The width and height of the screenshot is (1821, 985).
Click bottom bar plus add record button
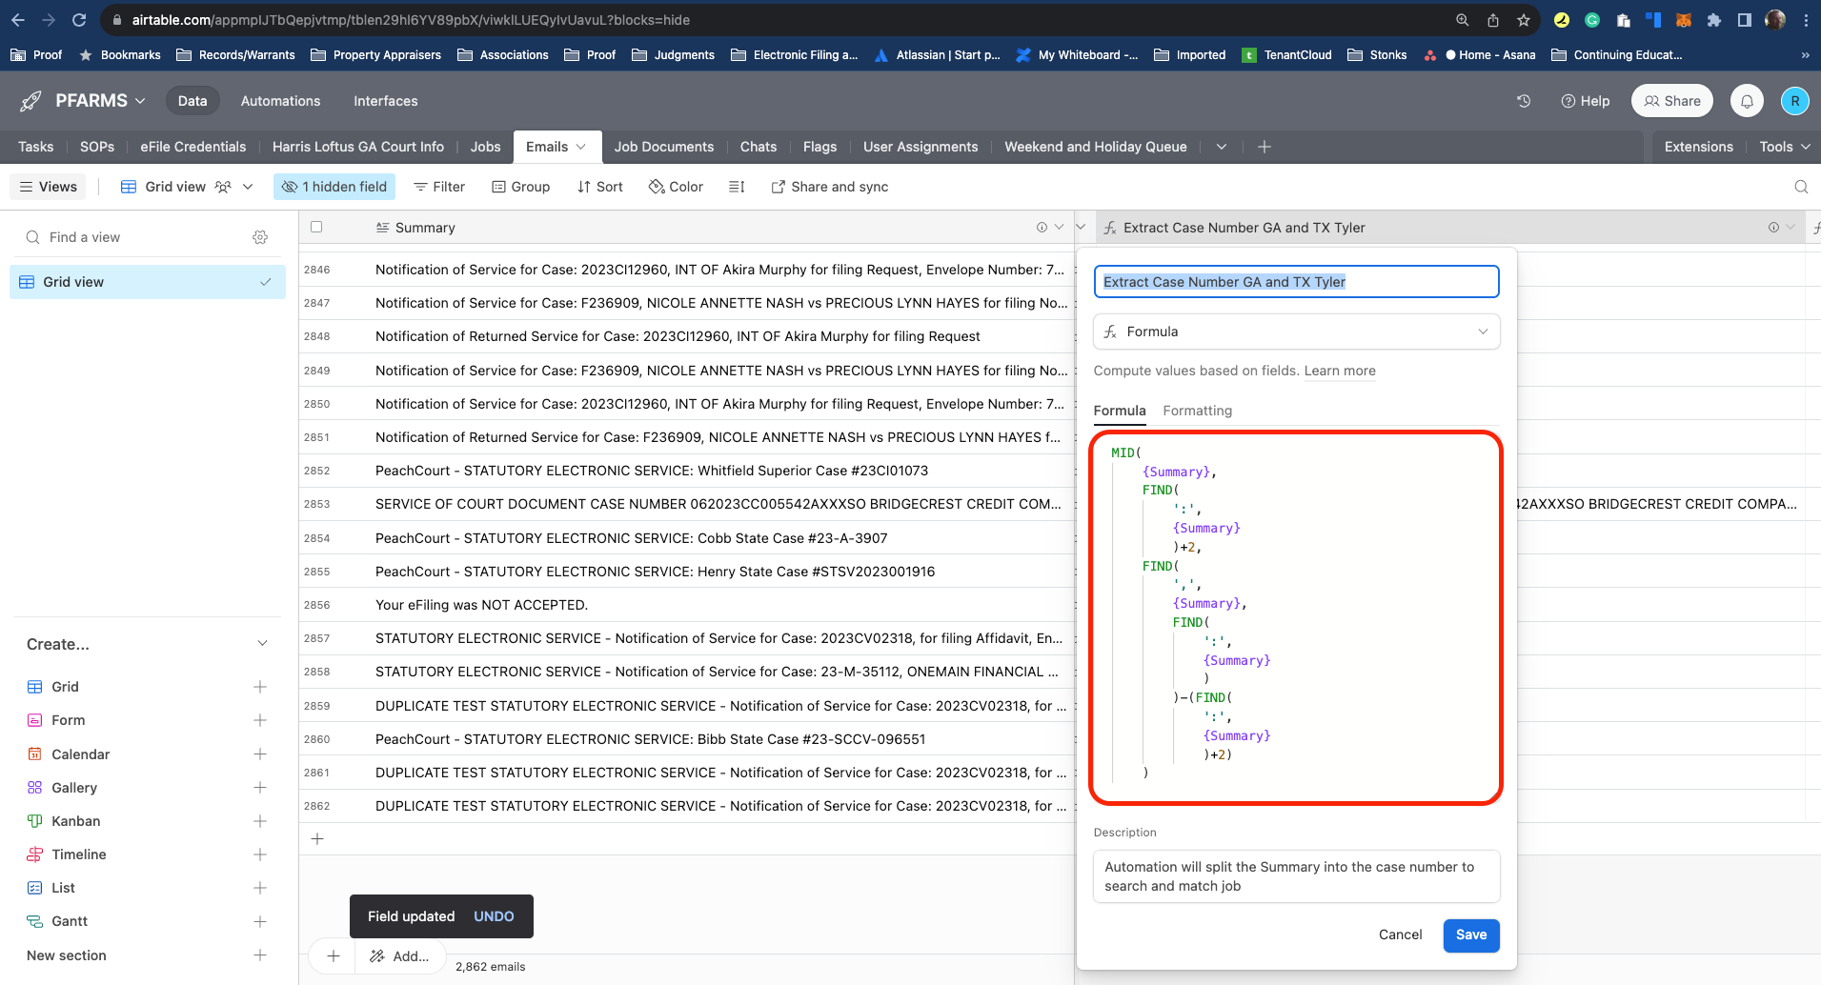(334, 955)
